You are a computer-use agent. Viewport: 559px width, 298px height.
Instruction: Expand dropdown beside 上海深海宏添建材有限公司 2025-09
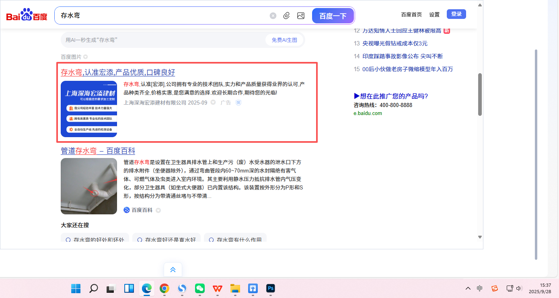pos(213,103)
